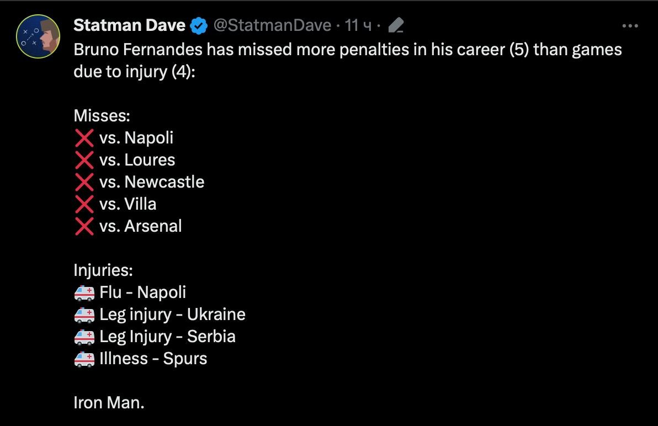Viewport: 658px width, 426px height.
Task: Click the "Injuries:" heading text
Action: (x=103, y=270)
